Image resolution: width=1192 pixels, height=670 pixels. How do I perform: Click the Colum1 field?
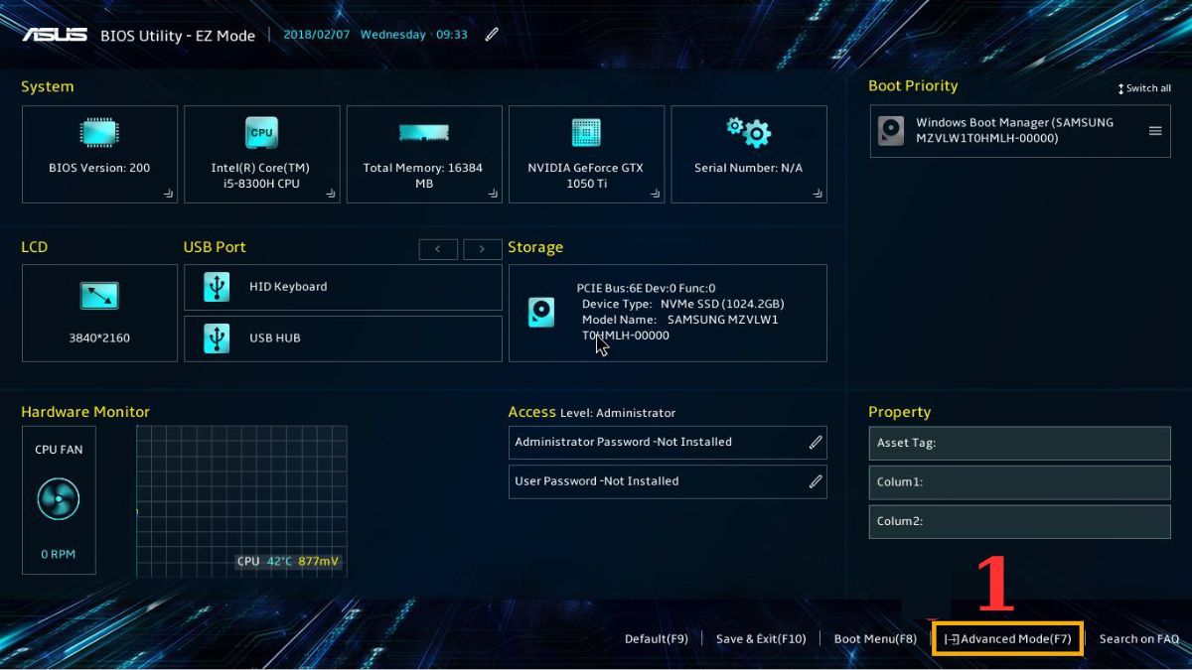1019,482
